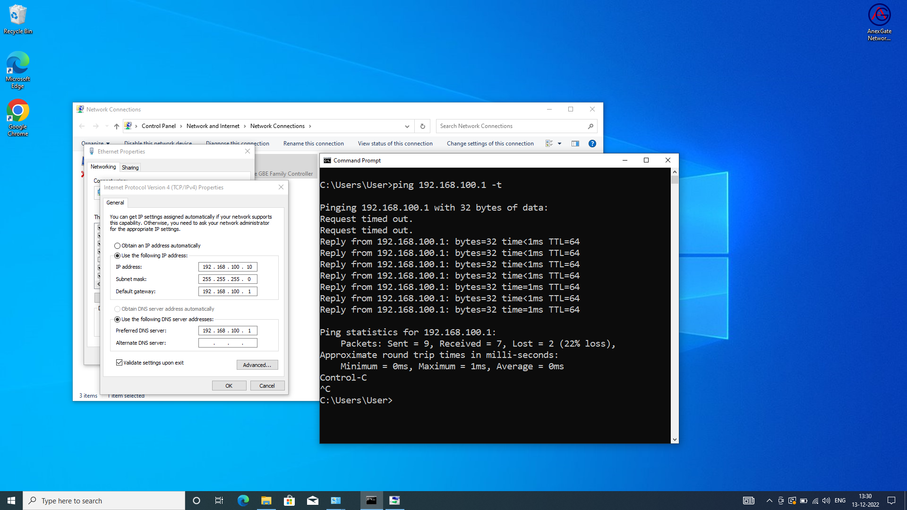Click the Alternate DNS server field
The image size is (907, 510).
tap(228, 343)
